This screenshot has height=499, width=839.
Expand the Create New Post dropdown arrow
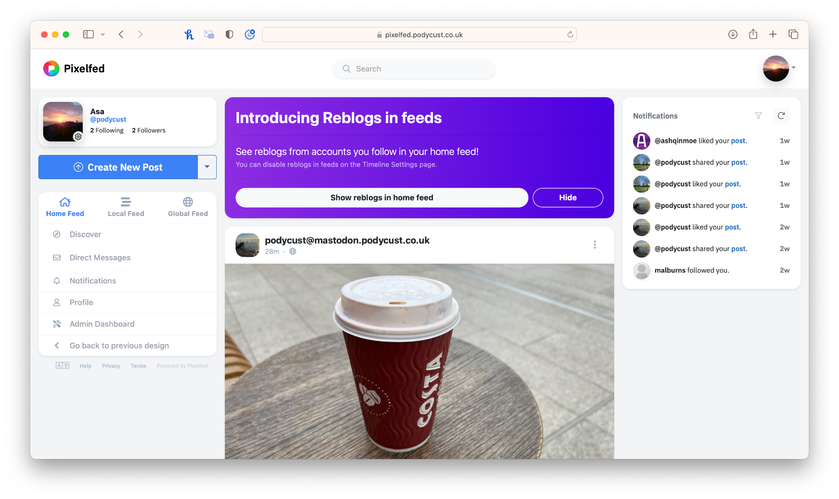pyautogui.click(x=207, y=167)
